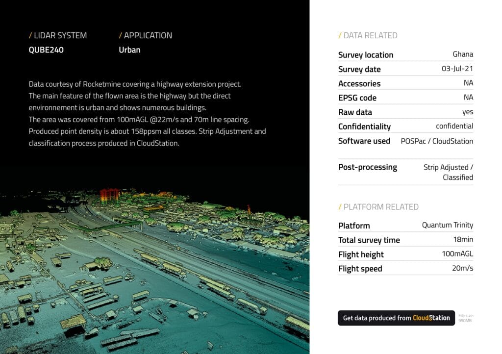502x354 pixels.
Task: Click the Flight speed value 20m/s
Action: point(462,268)
